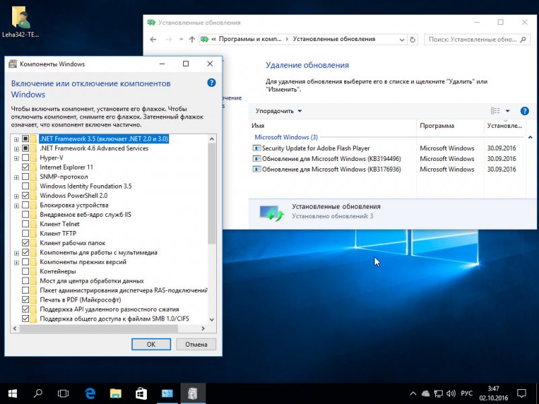Open help in Installed Updates toolbar
Viewport: 539px width, 404px height.
tap(525, 111)
